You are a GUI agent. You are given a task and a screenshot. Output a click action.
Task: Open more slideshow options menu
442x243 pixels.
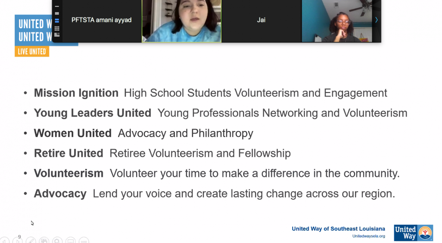[84, 241]
